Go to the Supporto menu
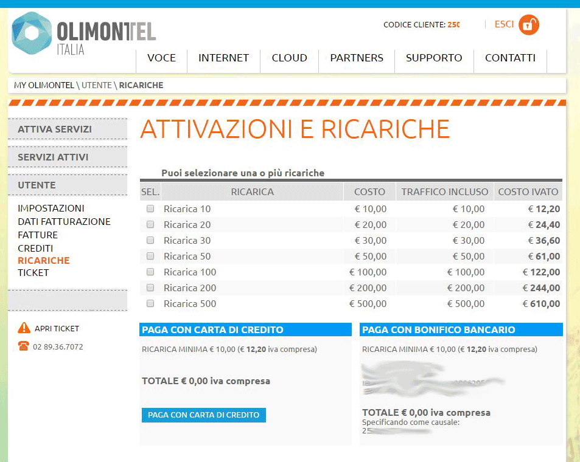 434,58
